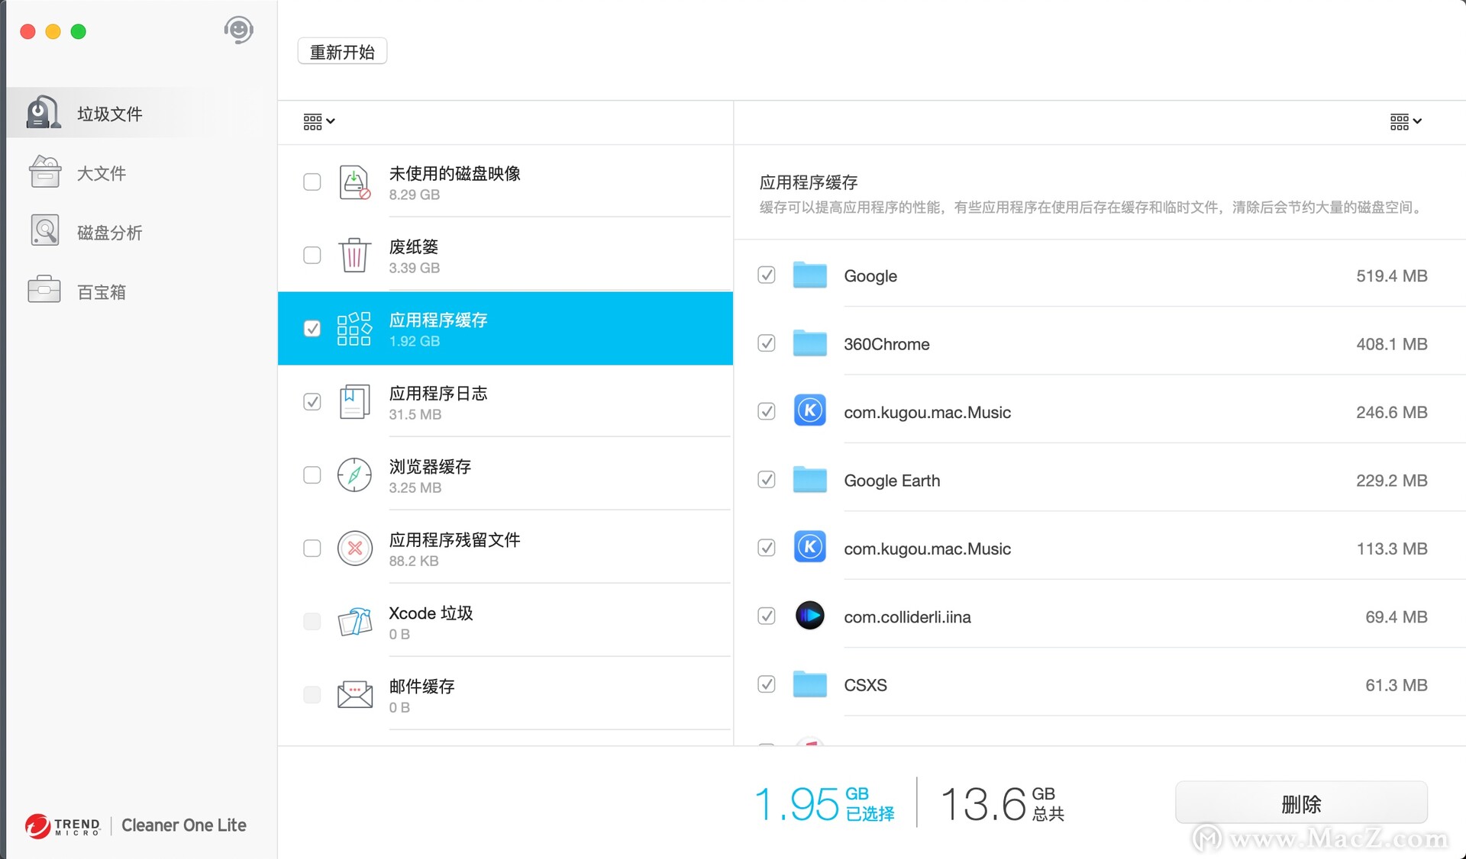Click the Xcode 垃圾 item icon
This screenshot has width=1466, height=859.
click(354, 621)
